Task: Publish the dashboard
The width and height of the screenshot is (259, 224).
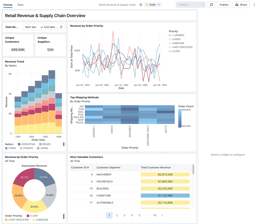Action: pyautogui.click(x=224, y=4)
